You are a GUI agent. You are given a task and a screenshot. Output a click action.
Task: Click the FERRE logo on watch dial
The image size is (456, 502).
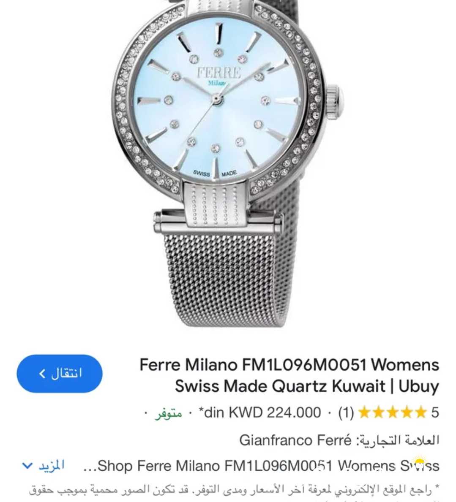219,73
